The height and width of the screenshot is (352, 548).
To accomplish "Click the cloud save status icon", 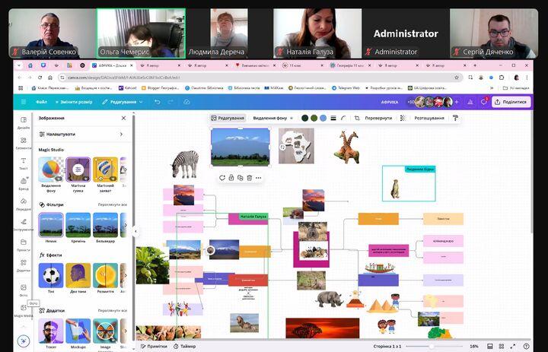I will 186,102.
